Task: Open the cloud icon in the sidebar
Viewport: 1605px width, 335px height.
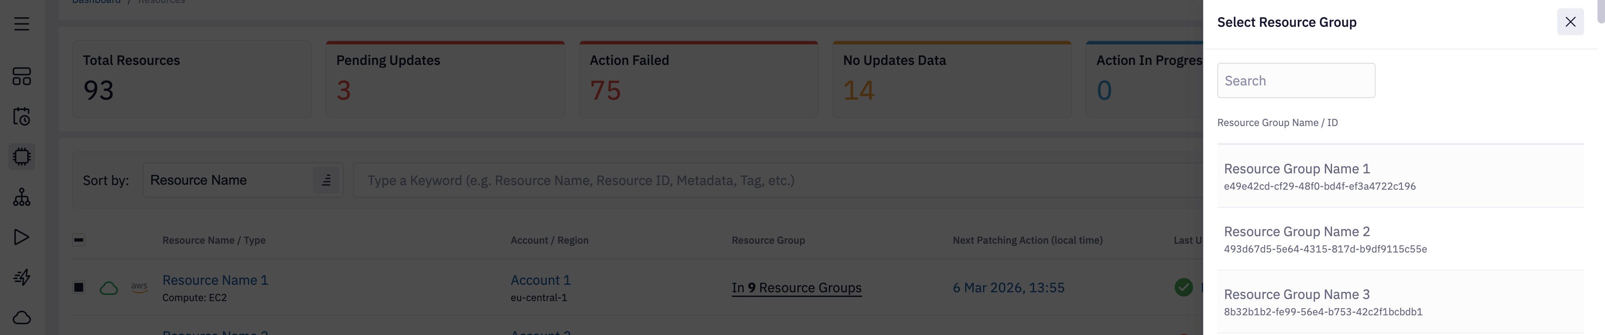Action: [22, 317]
